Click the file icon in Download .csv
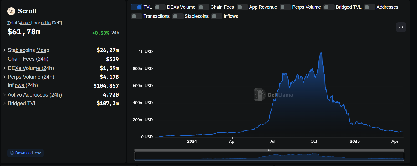 coord(12,153)
